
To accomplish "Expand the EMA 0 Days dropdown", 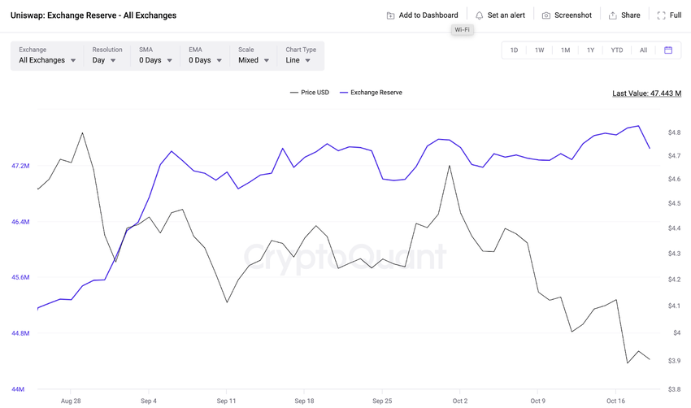I will pos(205,60).
